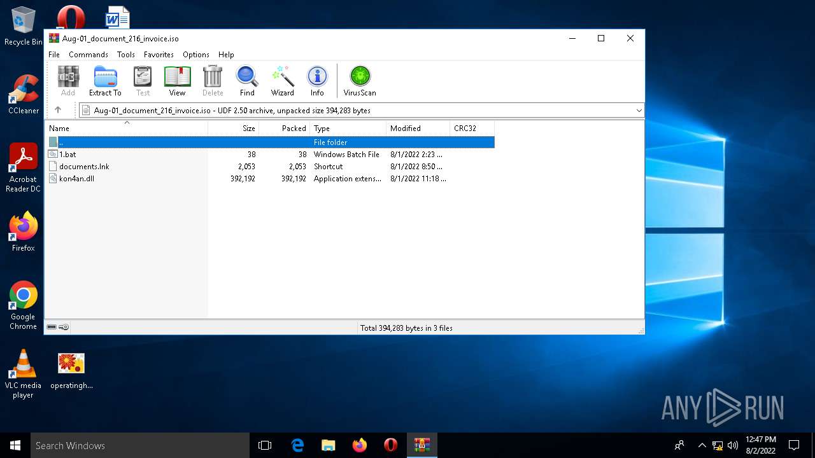Click the status bar drive icon

(x=52, y=328)
